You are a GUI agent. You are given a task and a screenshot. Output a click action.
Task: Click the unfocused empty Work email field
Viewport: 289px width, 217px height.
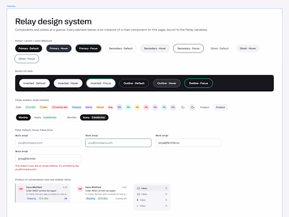click(48, 143)
